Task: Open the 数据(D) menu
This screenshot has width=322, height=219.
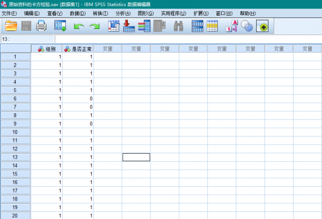Action: point(78,13)
